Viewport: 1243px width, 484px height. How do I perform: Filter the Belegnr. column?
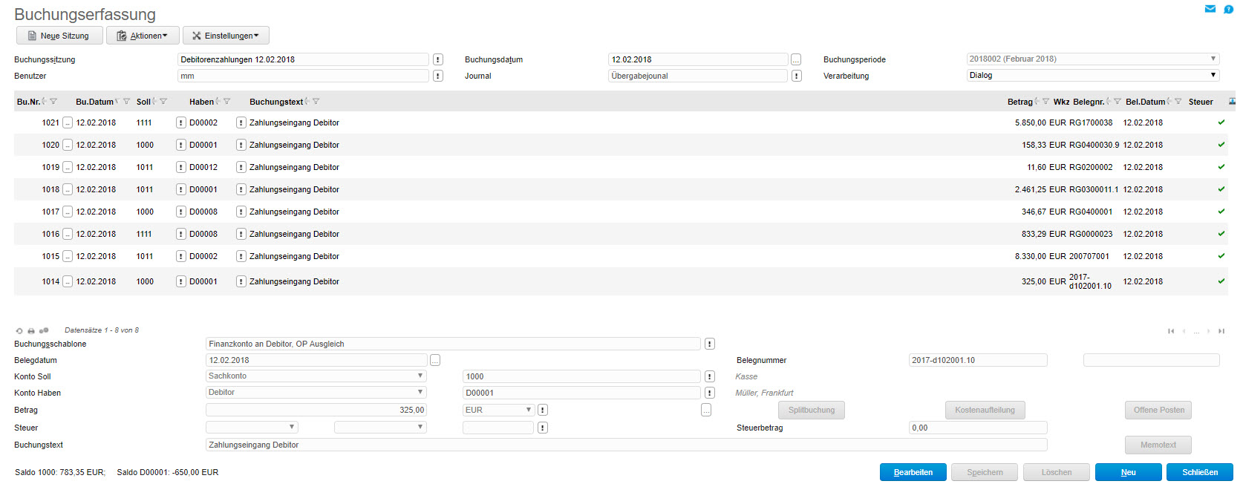point(1117,102)
